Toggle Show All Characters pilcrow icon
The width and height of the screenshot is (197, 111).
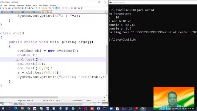(53, 8)
